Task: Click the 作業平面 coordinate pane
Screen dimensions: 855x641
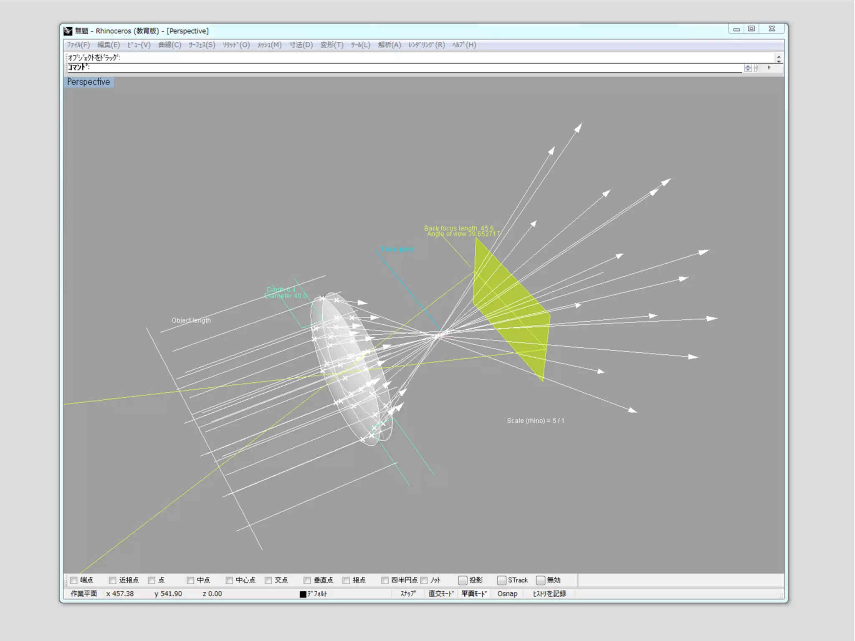Action: click(83, 593)
